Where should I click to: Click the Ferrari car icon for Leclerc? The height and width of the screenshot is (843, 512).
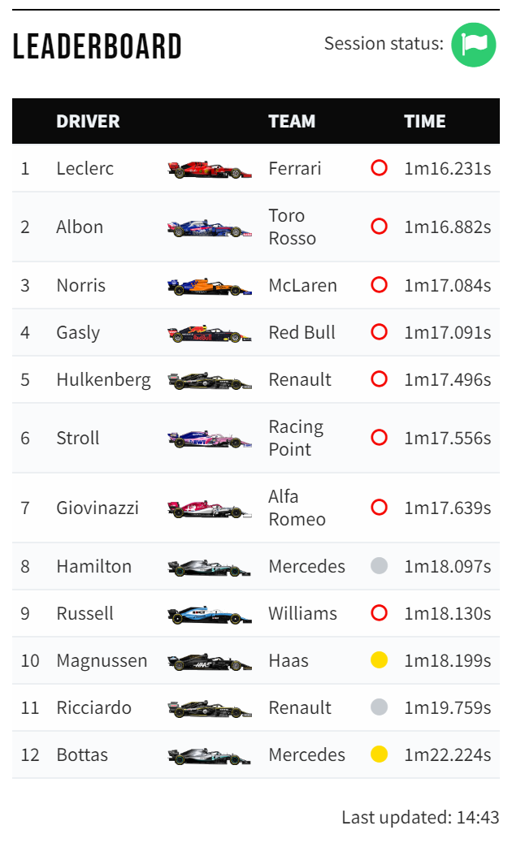[209, 170]
